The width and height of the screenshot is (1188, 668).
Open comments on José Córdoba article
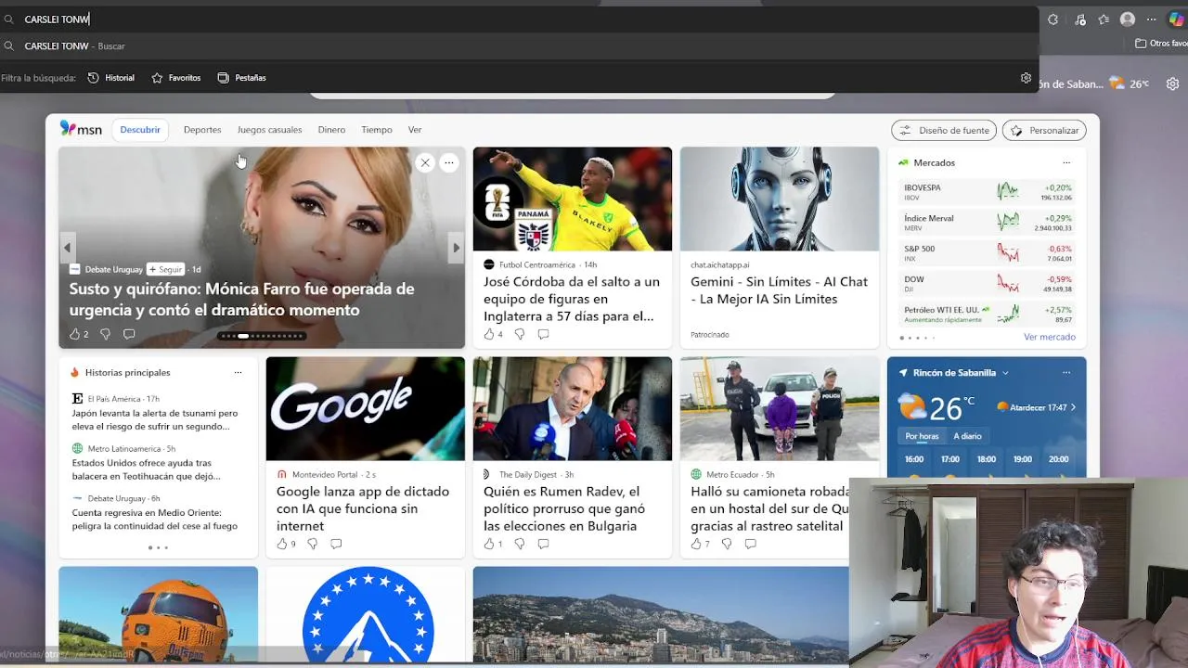[x=543, y=334]
